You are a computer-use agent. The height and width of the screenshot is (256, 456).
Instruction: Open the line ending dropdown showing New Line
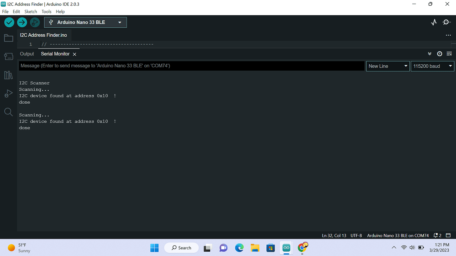click(388, 66)
